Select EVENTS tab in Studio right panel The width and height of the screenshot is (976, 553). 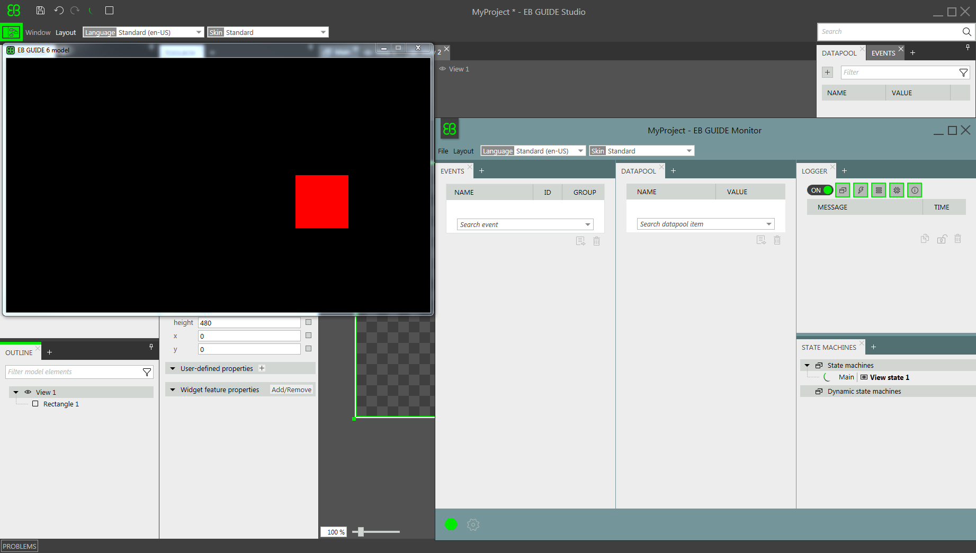coord(883,53)
